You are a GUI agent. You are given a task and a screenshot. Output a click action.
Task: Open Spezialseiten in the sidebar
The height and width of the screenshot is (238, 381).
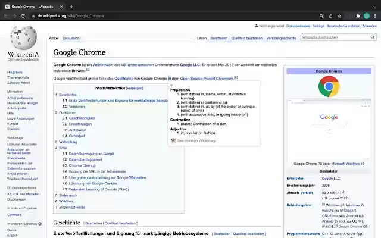[x=17, y=158]
